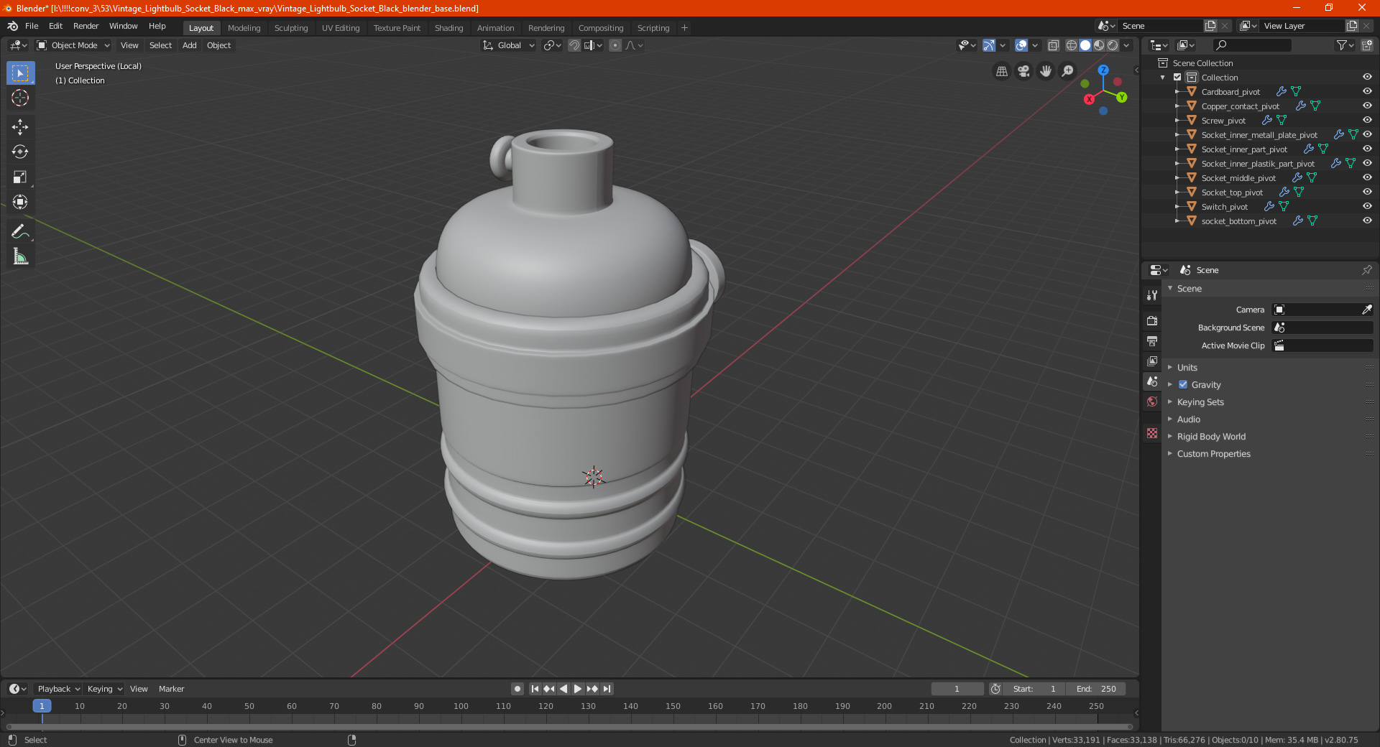
Task: Switch to rendered shading mode
Action: click(1113, 45)
